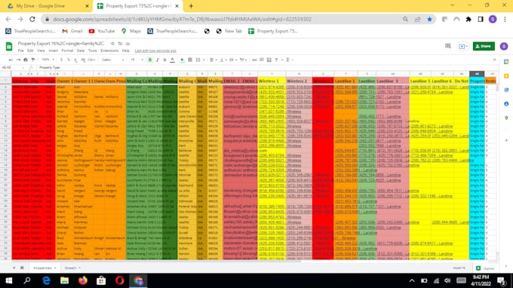
Task: Open the font size dropdown
Action: 137,60
